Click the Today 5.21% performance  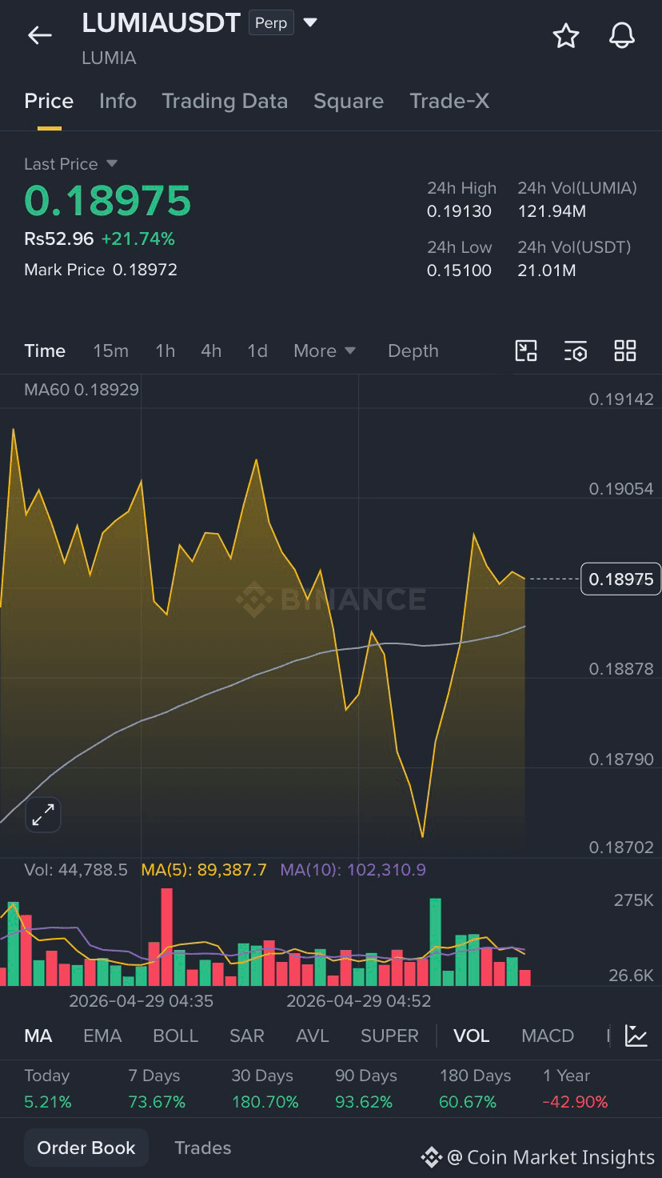pyautogui.click(x=48, y=1088)
